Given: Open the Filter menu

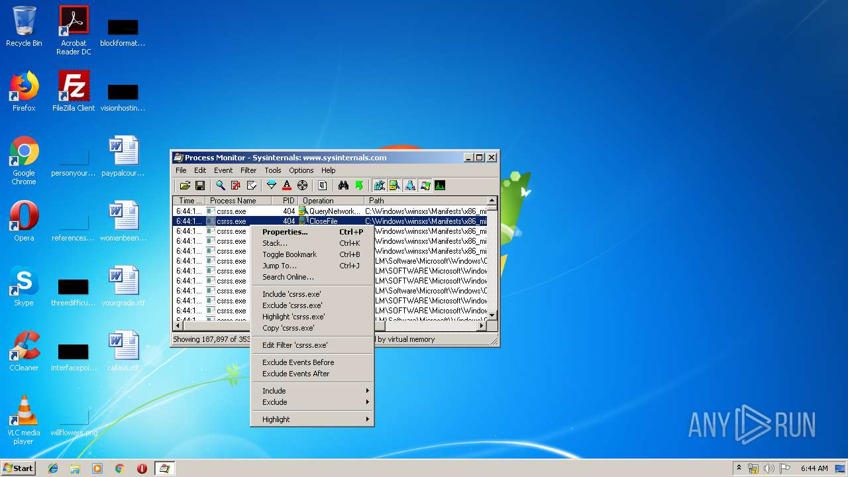Looking at the screenshot, I should click(x=248, y=170).
